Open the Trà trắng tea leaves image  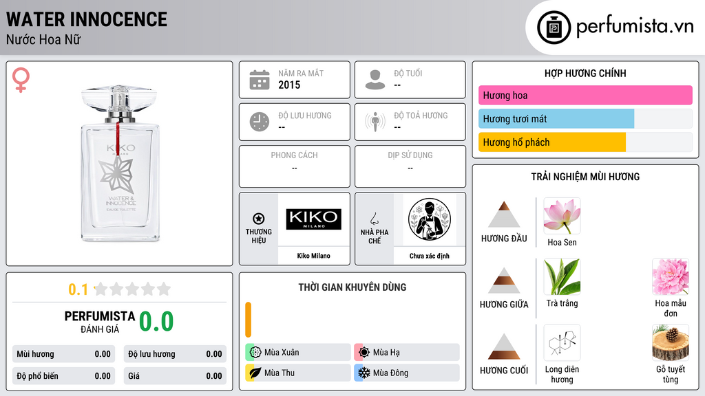[x=562, y=276]
